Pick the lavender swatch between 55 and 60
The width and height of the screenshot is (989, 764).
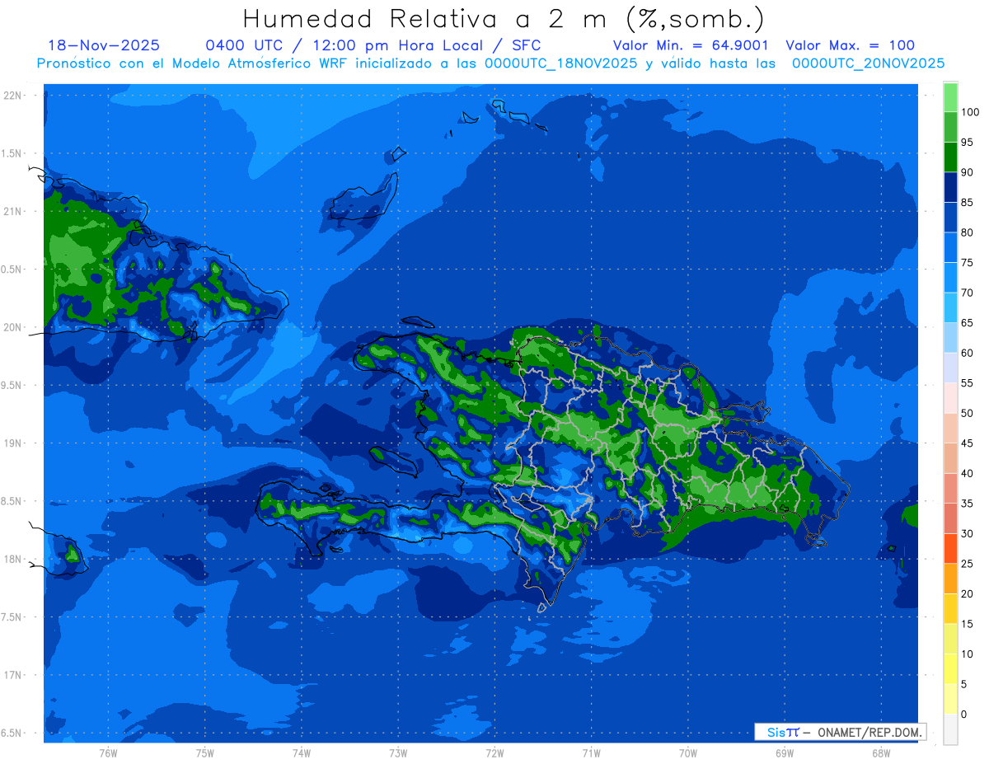coord(950,368)
